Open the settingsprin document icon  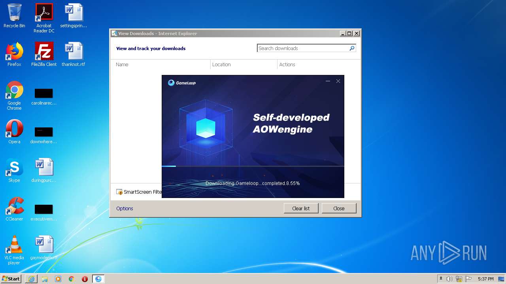[74, 16]
